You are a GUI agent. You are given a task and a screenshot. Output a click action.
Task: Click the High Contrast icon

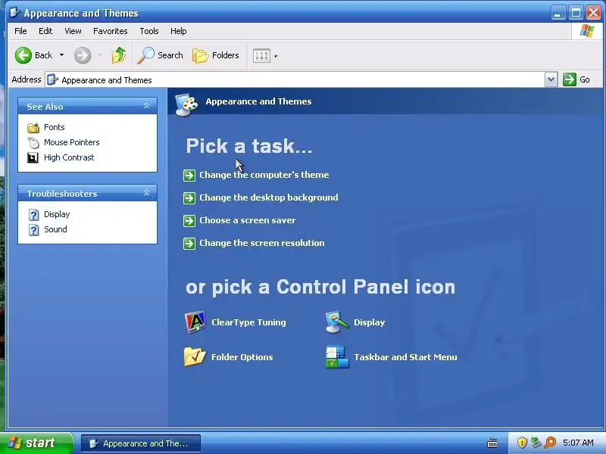coord(33,157)
